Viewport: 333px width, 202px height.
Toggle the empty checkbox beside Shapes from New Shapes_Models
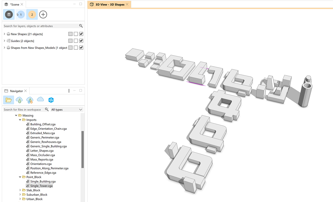coord(76,48)
